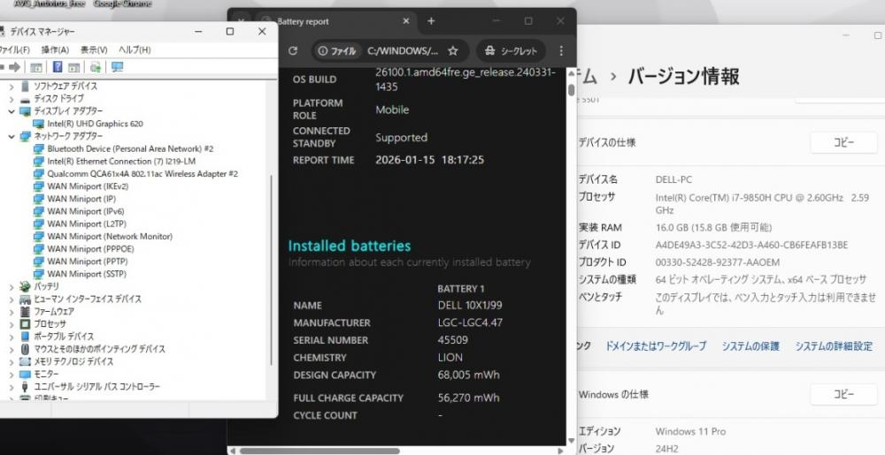Screen dimensions: 885x455
Task: Expand マウスとそのほかのポインティング デバイス node
Action: (x=12, y=349)
